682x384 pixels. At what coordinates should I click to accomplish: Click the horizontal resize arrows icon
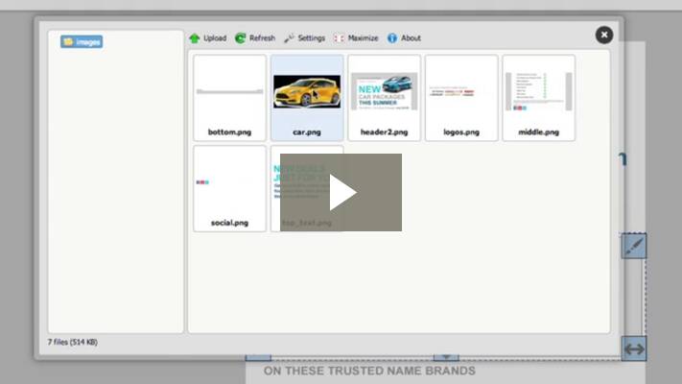(x=634, y=348)
